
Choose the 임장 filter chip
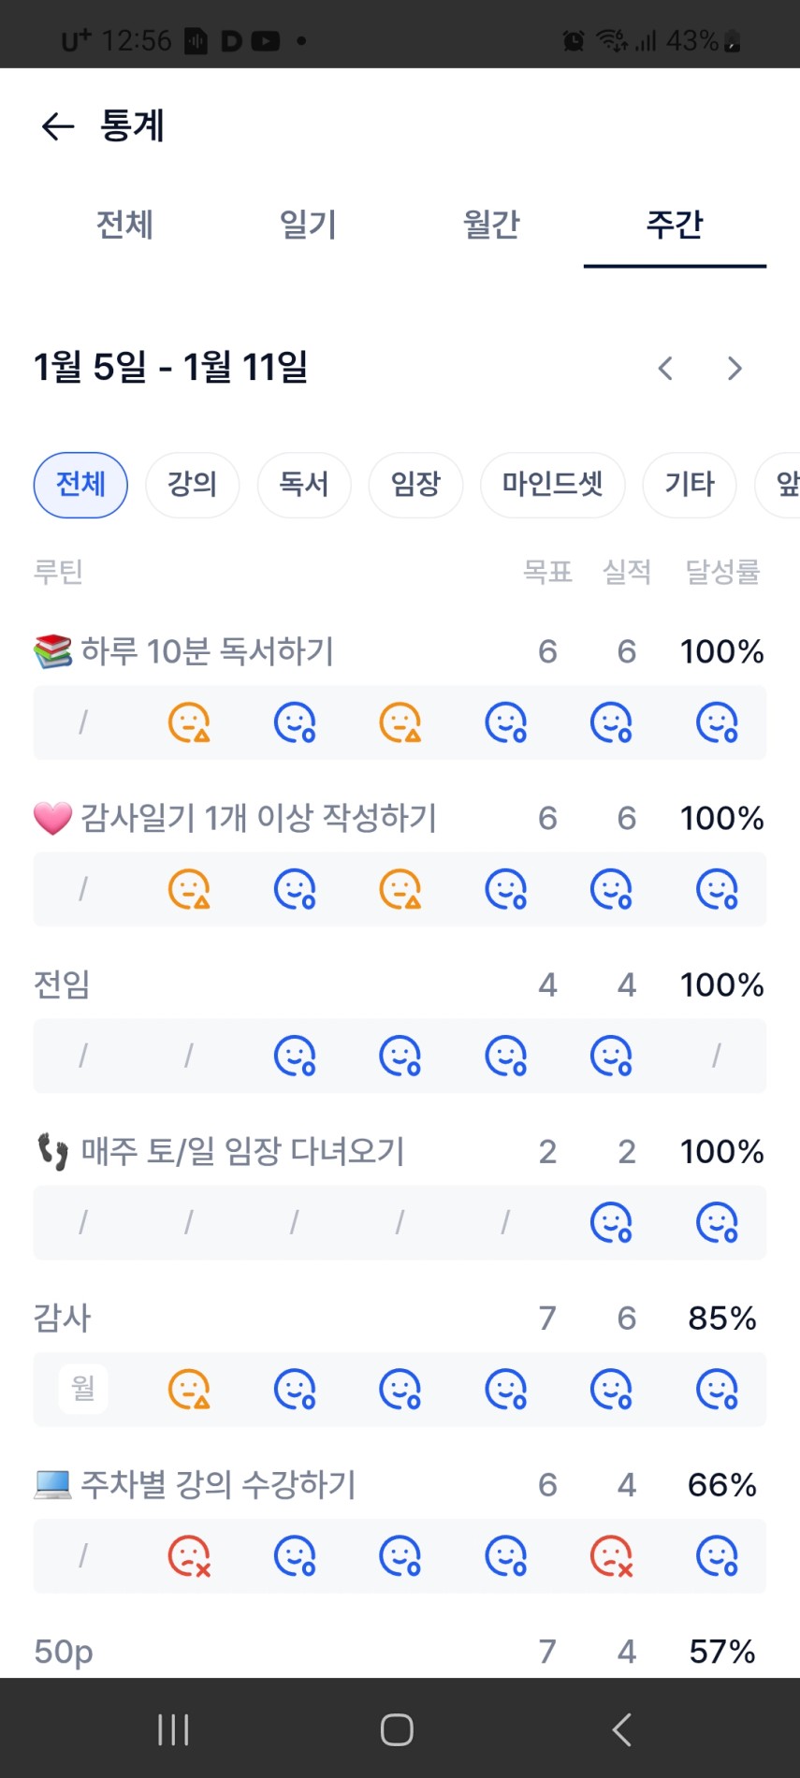415,485
